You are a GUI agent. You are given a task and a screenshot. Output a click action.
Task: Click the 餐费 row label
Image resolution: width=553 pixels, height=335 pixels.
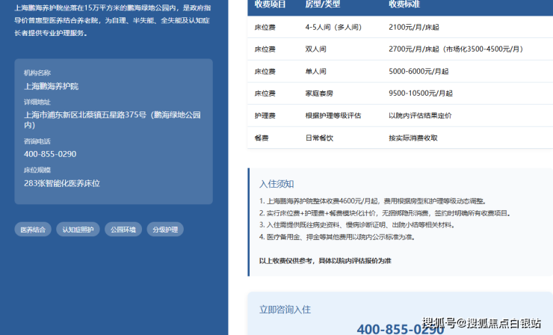pos(262,138)
